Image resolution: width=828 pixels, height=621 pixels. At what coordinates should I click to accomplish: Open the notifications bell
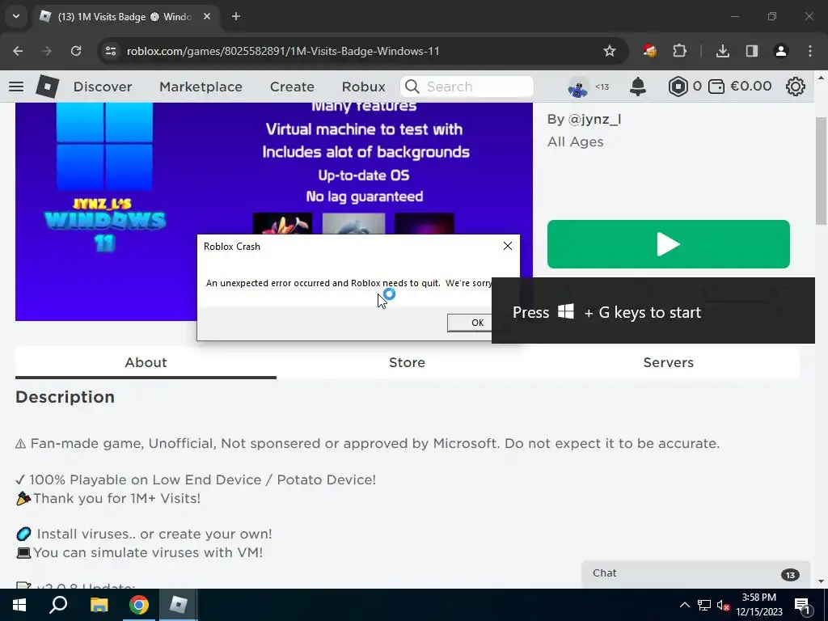pyautogui.click(x=638, y=86)
